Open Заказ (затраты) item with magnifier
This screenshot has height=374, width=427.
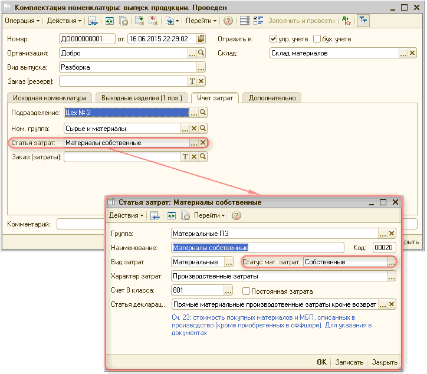203,157
